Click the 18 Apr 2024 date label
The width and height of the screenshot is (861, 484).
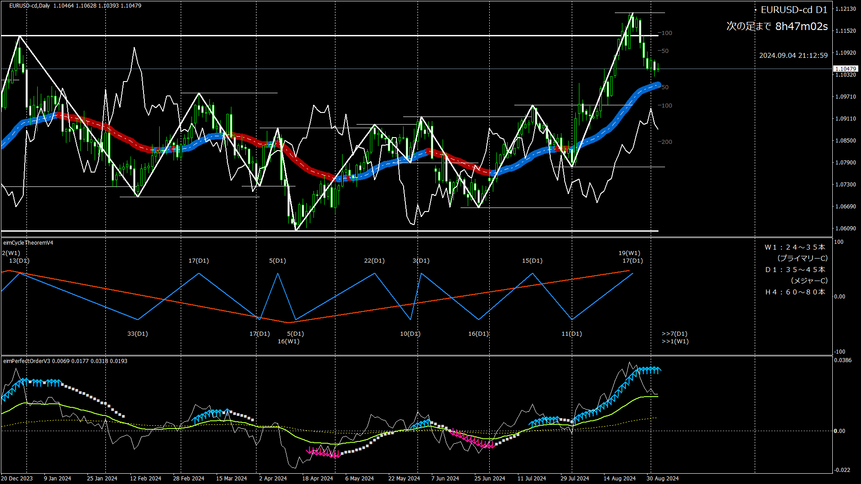[x=317, y=479]
